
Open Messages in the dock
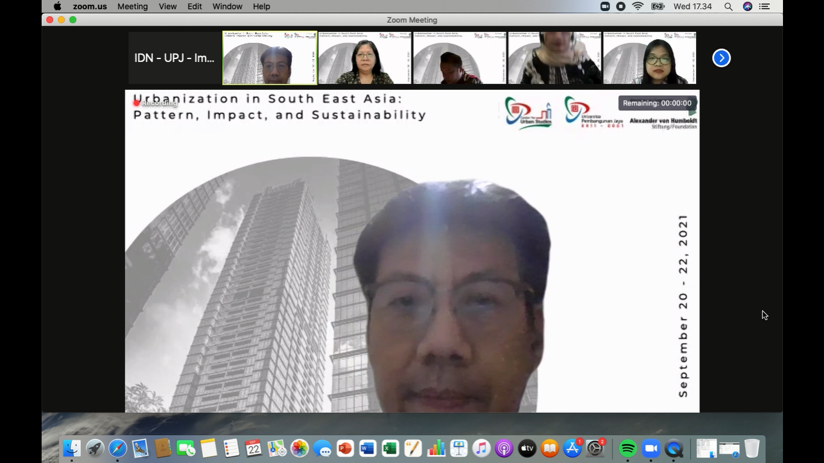(322, 448)
